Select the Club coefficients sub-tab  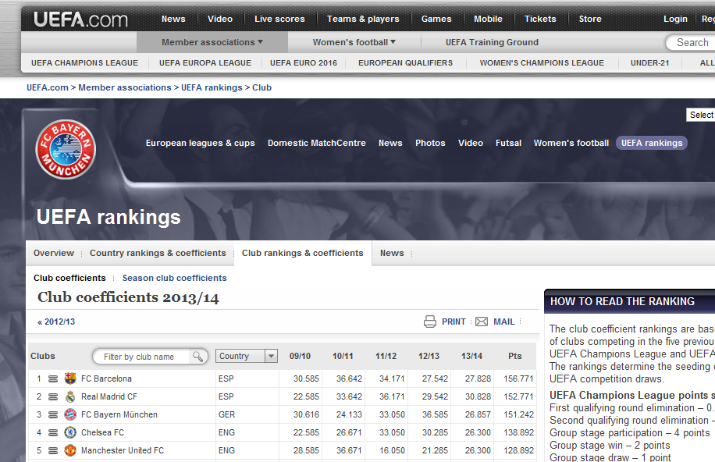tap(69, 278)
